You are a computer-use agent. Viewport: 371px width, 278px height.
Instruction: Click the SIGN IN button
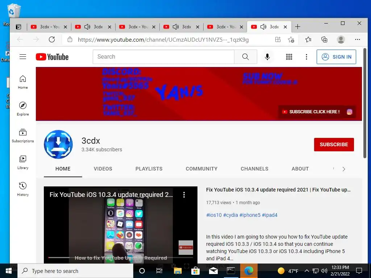[x=336, y=57]
